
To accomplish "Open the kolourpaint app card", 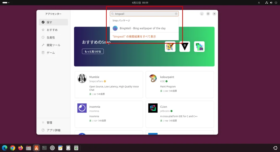I will [180, 85].
